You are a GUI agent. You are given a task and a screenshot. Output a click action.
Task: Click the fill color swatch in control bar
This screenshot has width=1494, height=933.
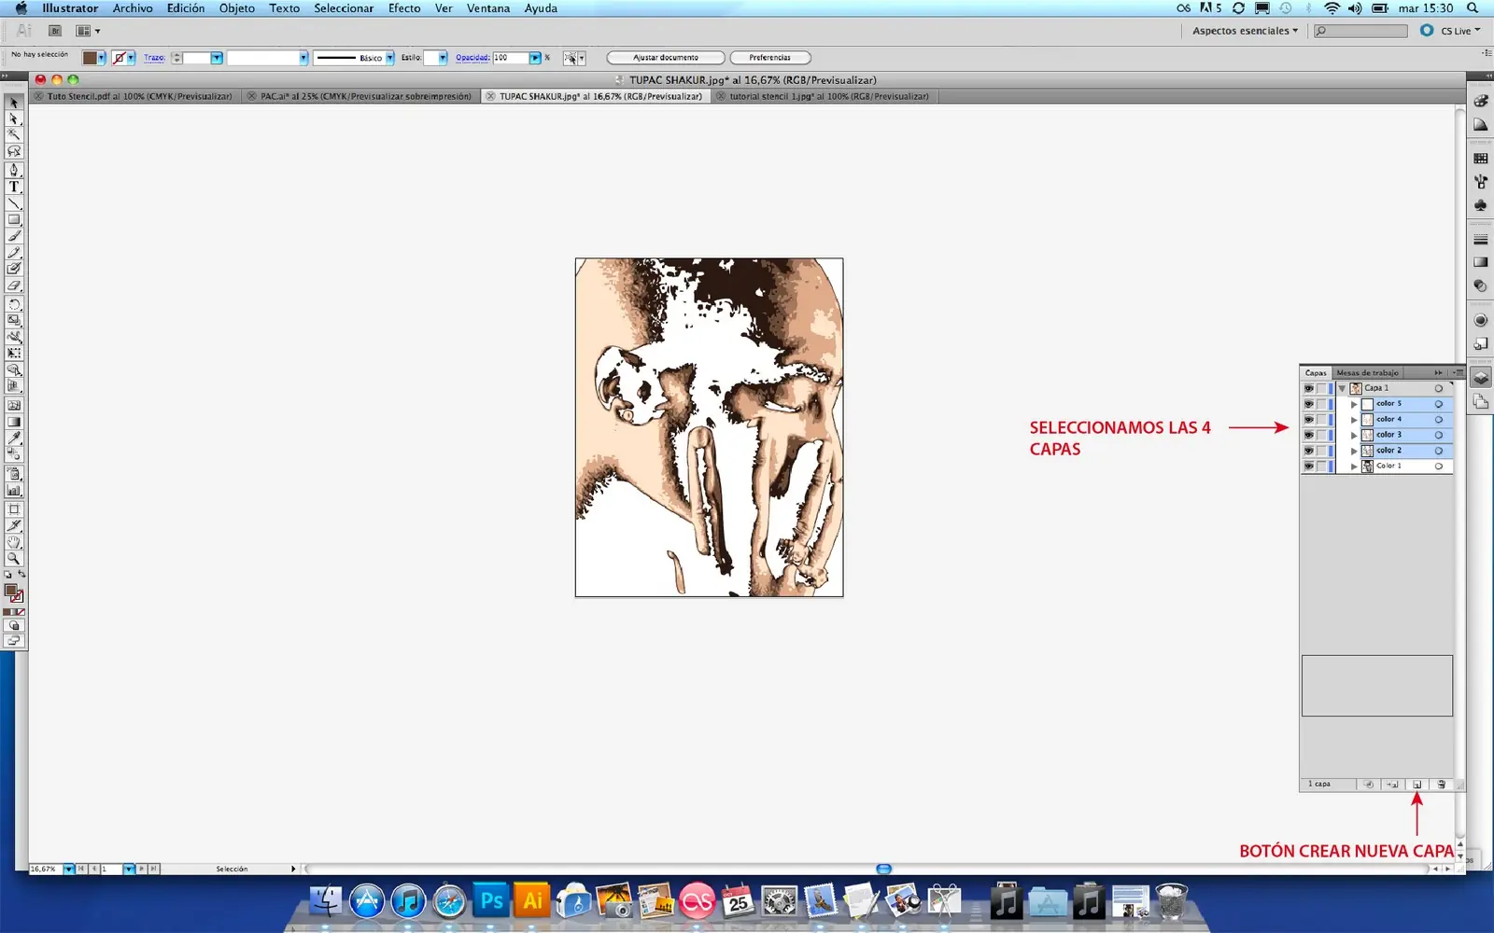(x=90, y=58)
